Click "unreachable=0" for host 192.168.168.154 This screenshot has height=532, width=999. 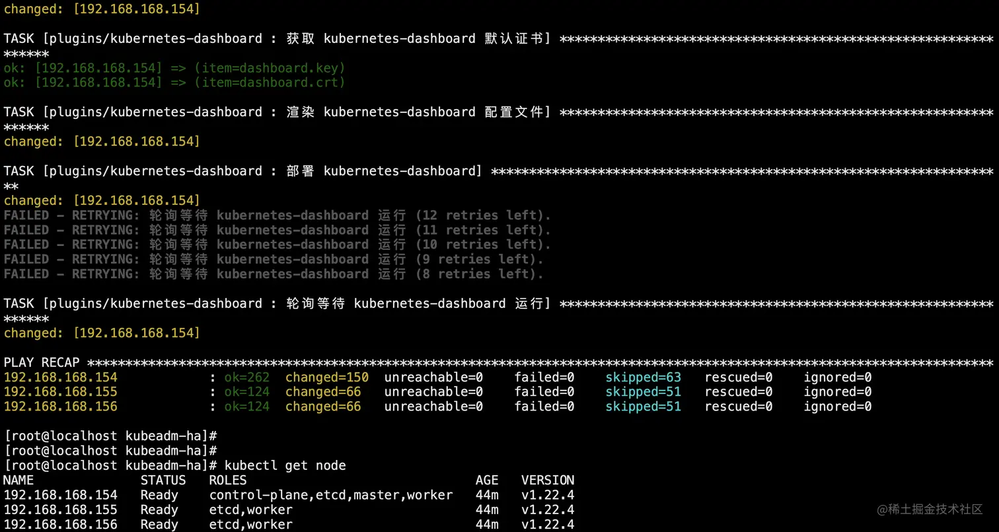click(433, 377)
